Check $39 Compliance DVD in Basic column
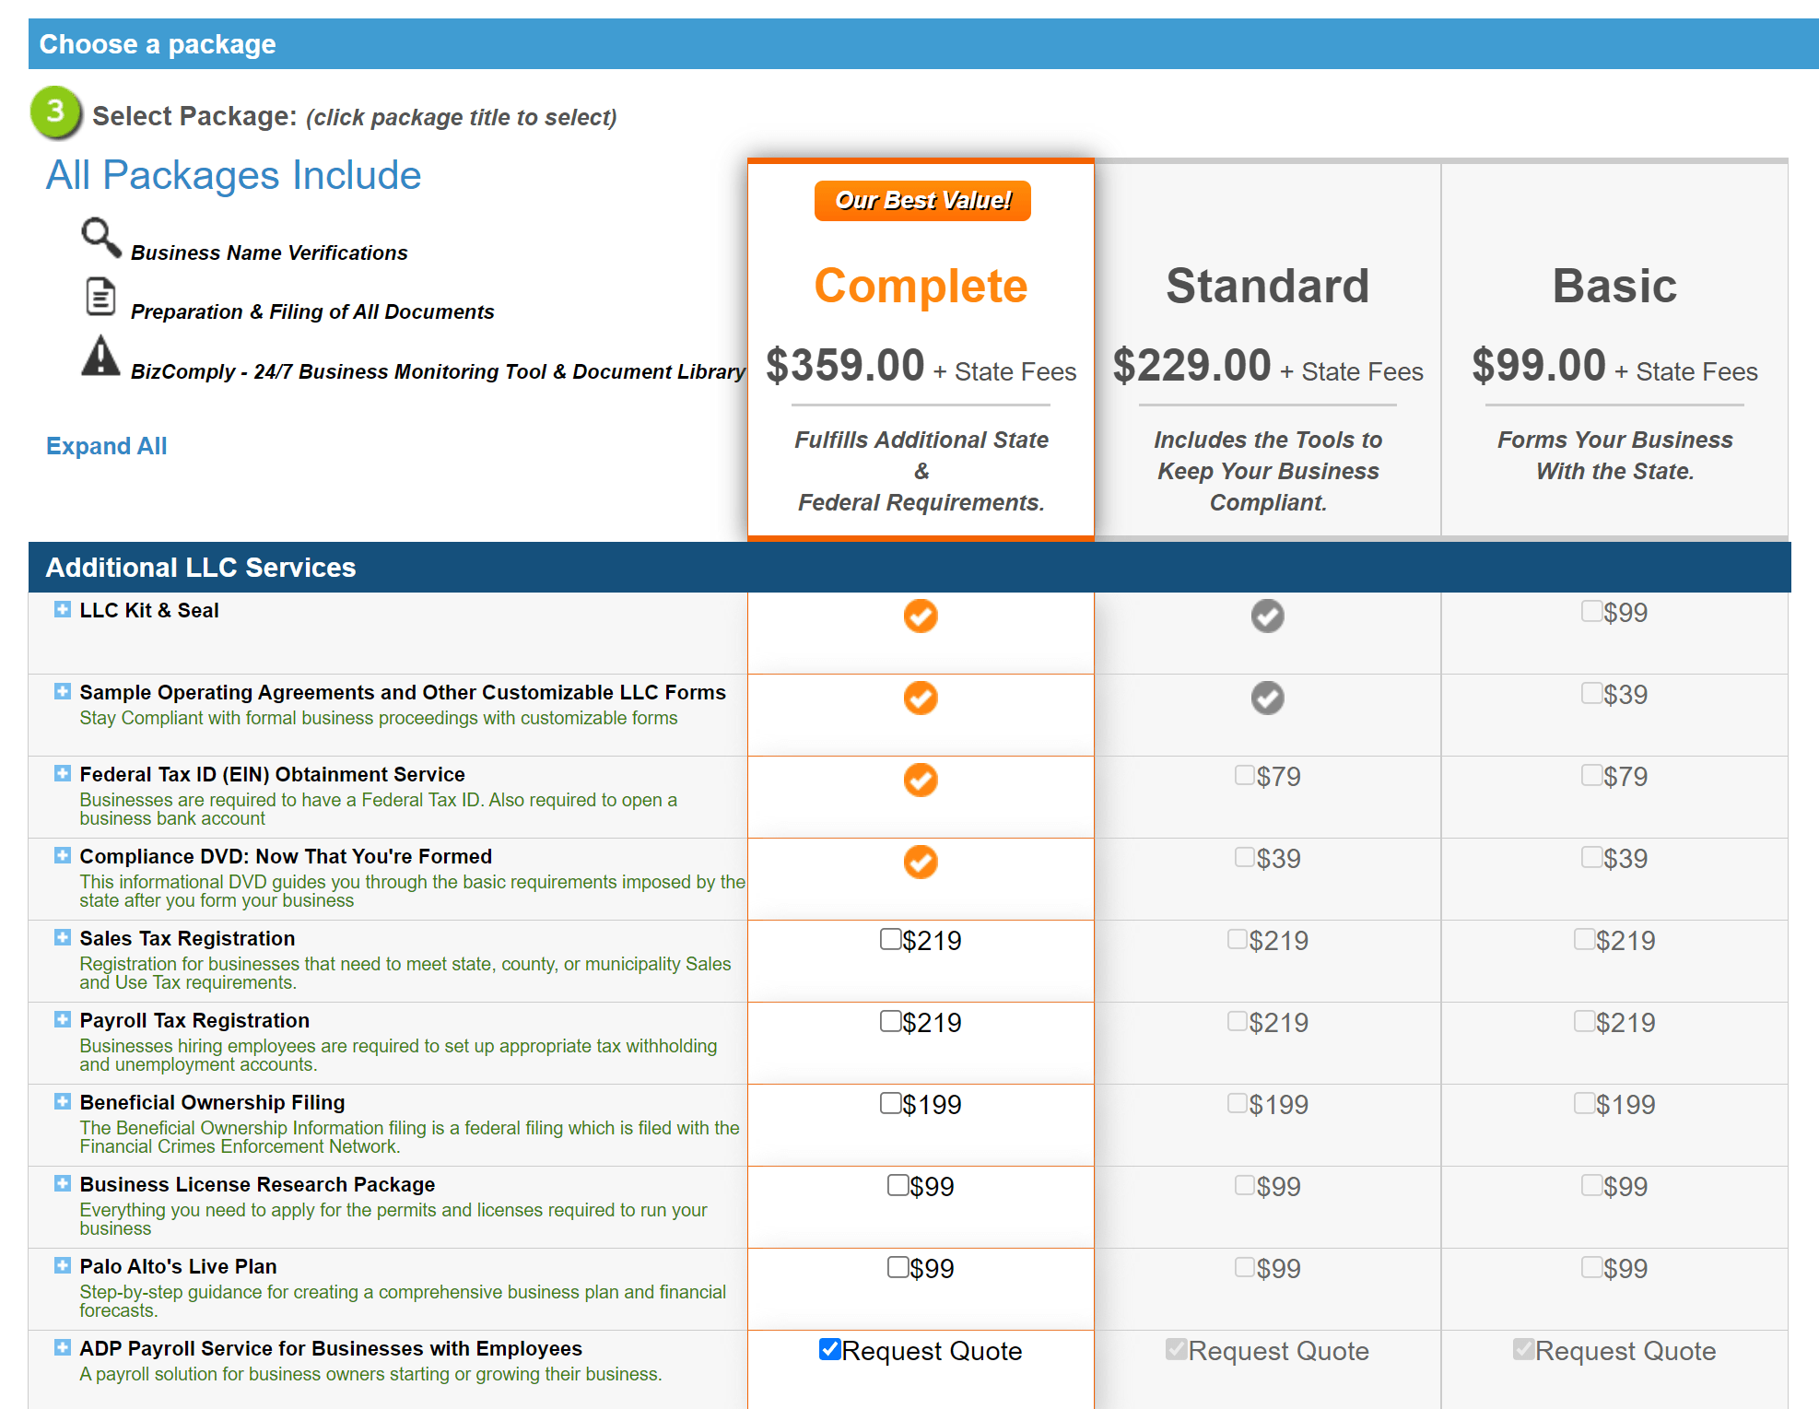 pos(1591,857)
